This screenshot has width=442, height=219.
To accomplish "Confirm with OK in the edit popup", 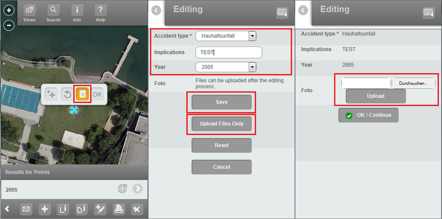I will (97, 94).
